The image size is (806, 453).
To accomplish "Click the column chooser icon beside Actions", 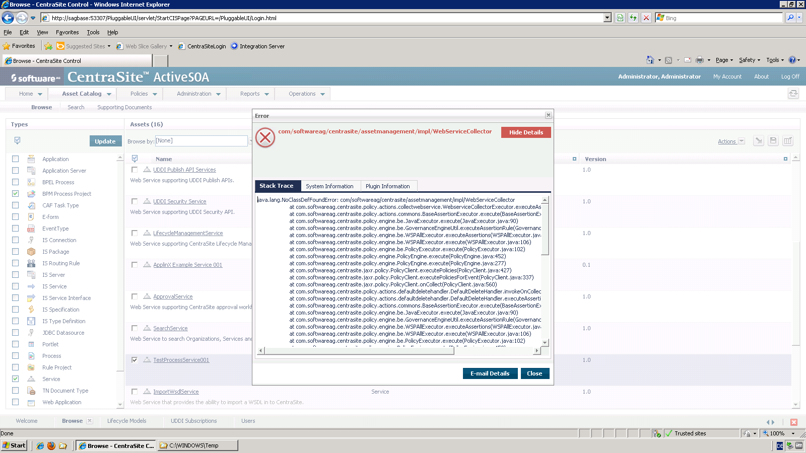I will (x=788, y=141).
